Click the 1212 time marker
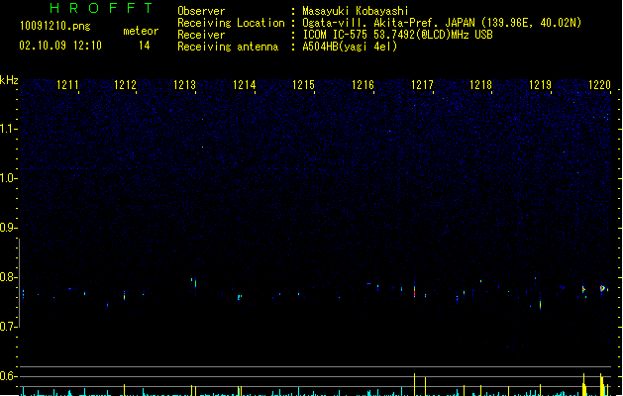The height and width of the screenshot is (396, 623). (x=125, y=85)
